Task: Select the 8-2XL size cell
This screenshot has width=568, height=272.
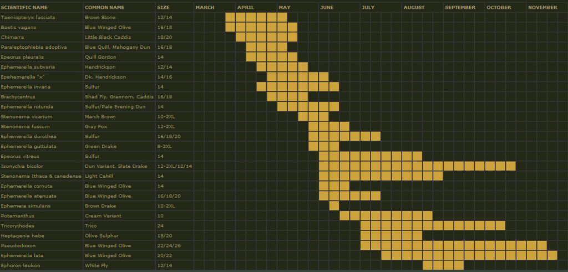Action: click(x=164, y=146)
